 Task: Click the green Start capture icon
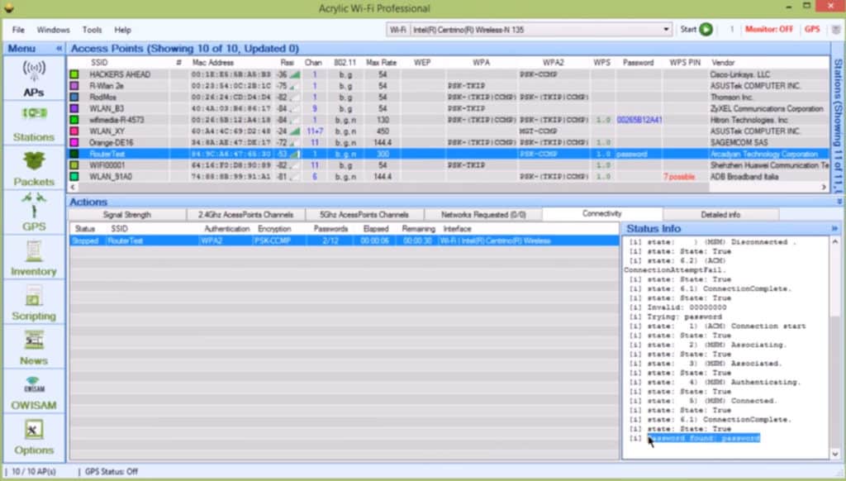[706, 30]
